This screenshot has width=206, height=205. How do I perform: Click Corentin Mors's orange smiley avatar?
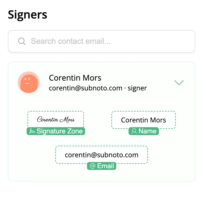pos(29,82)
